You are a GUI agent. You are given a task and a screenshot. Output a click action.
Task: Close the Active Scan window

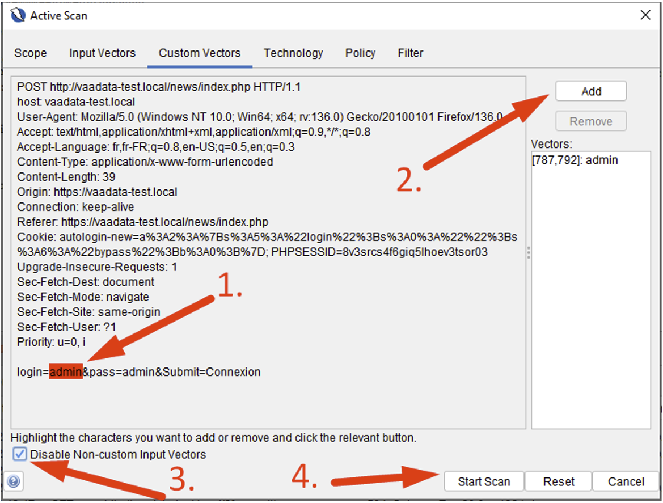(x=645, y=15)
